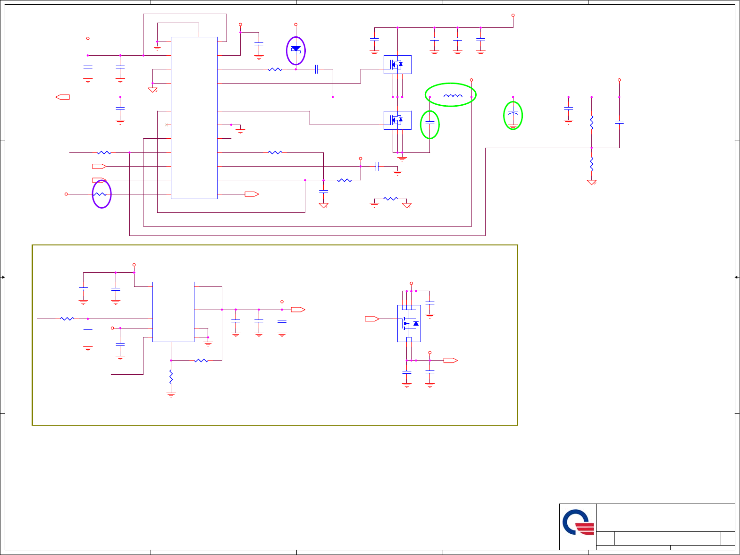740x555 pixels.
Task: Click the no-connect X on the large IC
Action: coord(166,125)
